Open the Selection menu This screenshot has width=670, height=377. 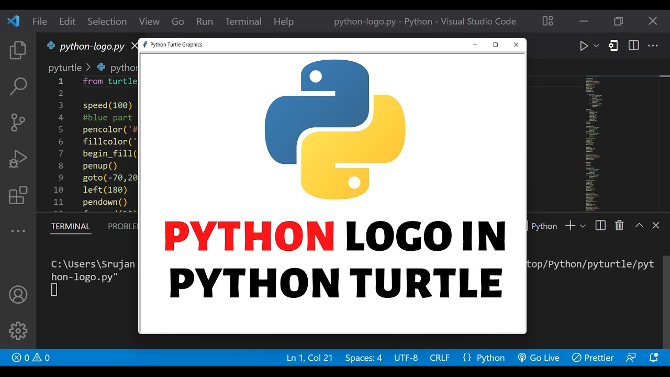click(107, 21)
